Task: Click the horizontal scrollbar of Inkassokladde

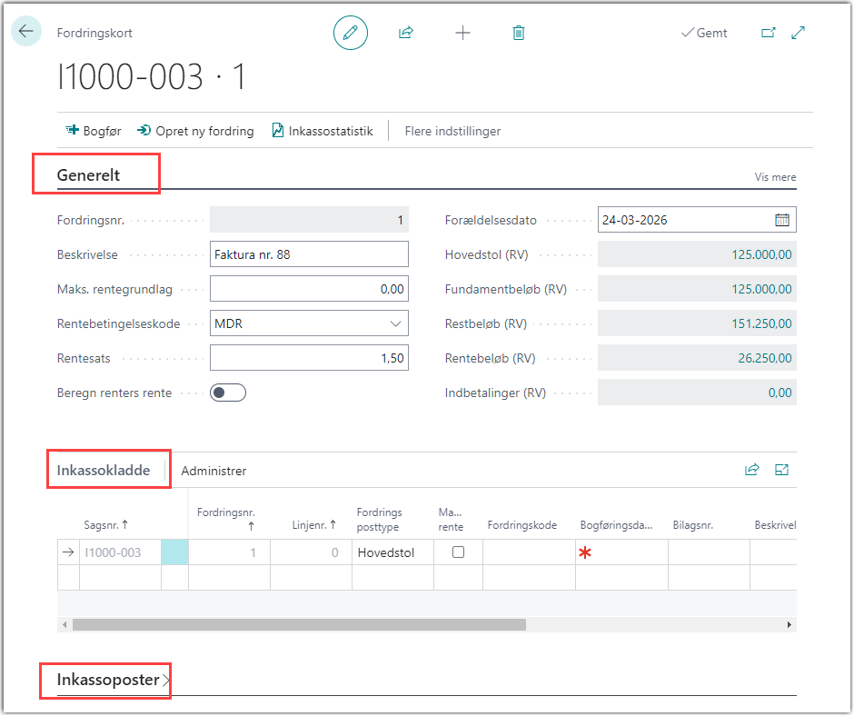Action: click(x=300, y=625)
